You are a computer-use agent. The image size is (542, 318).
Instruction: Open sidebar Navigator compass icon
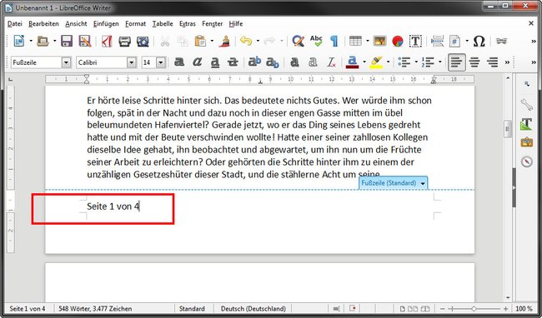526,161
